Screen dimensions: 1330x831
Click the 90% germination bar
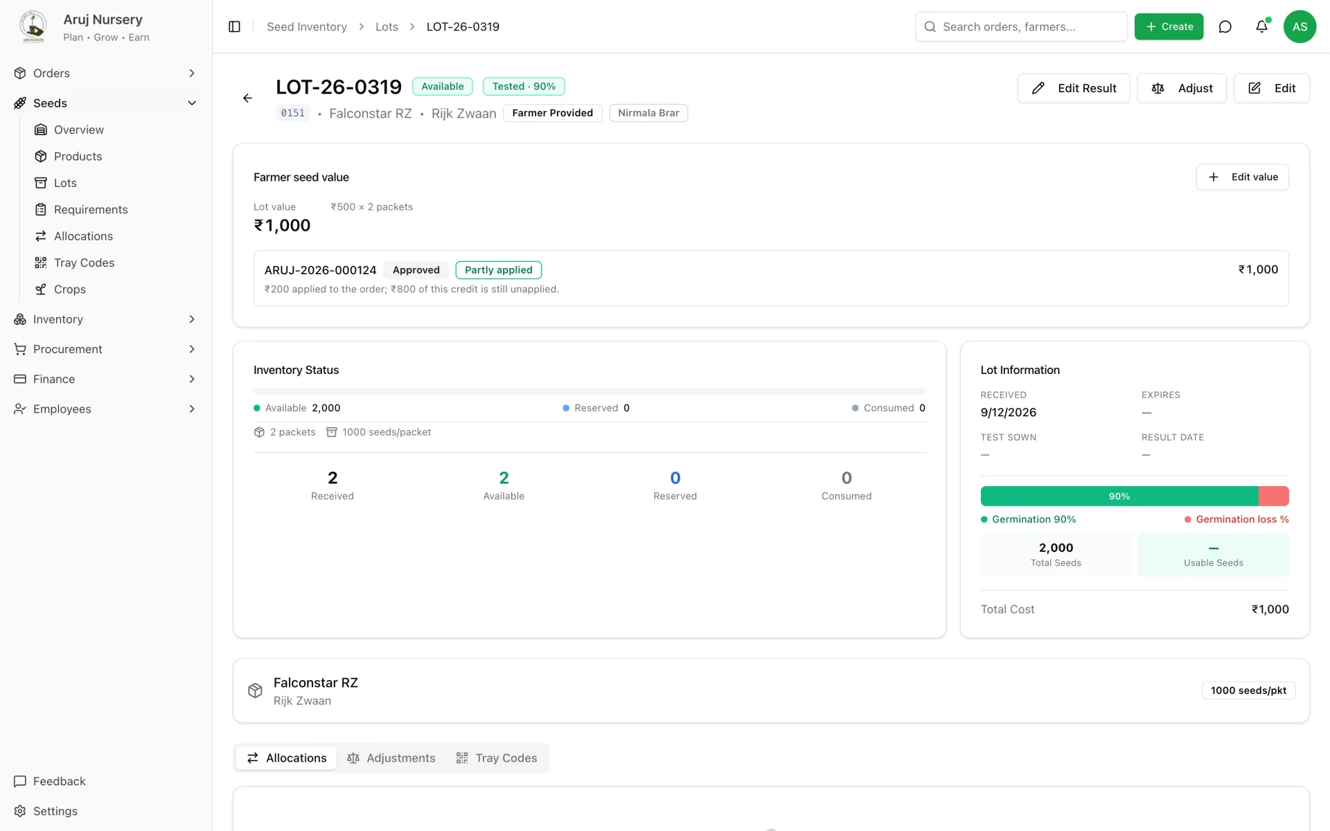1134,496
